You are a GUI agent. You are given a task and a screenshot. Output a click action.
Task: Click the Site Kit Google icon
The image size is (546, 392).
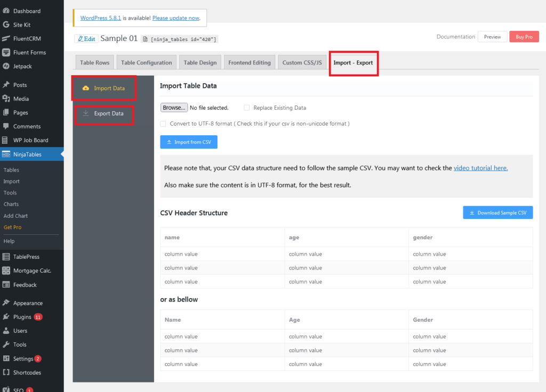pos(6,24)
